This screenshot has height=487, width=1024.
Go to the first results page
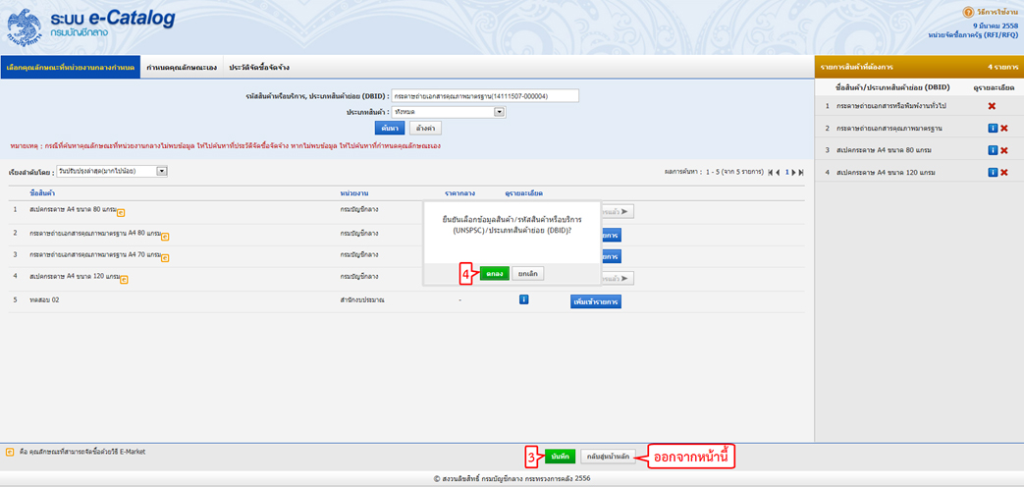tap(770, 172)
